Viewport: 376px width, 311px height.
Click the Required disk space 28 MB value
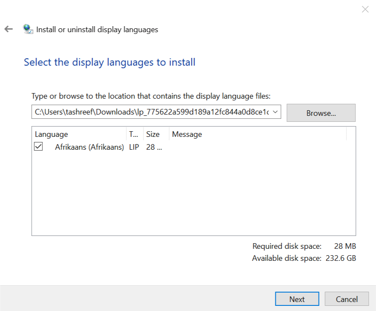[345, 246]
